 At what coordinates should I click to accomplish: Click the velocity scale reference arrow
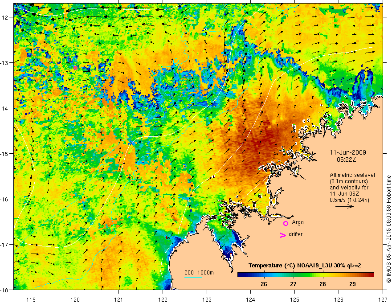[x=344, y=206]
